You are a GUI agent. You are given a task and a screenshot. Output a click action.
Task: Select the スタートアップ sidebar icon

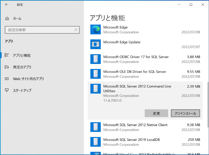(x=7, y=90)
